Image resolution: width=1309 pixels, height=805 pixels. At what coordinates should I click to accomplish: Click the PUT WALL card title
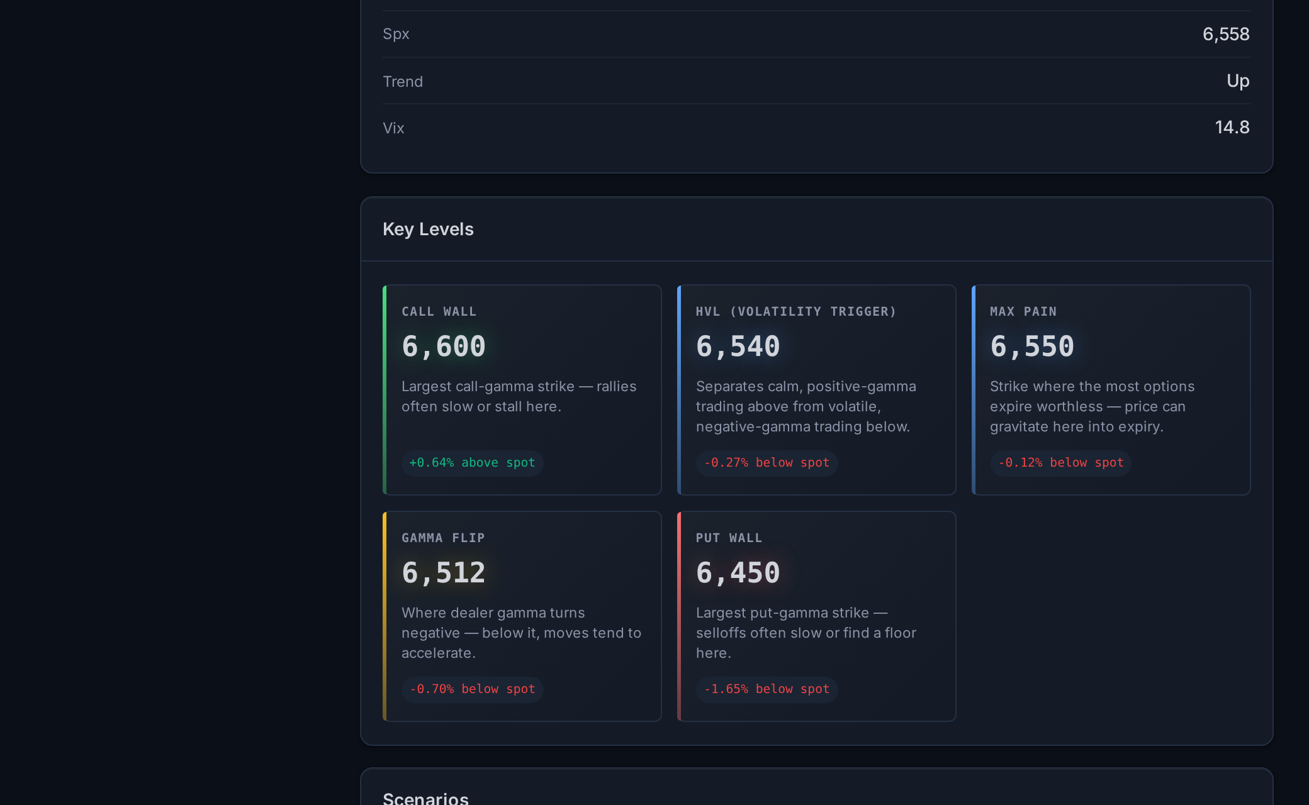point(729,538)
